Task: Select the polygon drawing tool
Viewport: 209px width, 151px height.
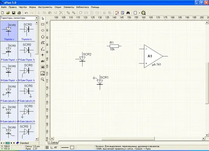Action: [42, 36]
